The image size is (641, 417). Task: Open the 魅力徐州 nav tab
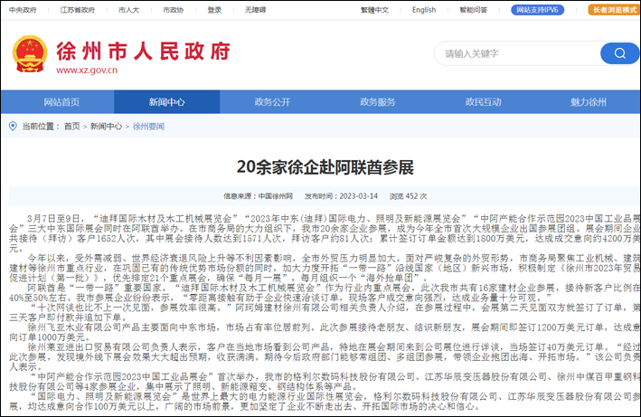[x=589, y=102]
